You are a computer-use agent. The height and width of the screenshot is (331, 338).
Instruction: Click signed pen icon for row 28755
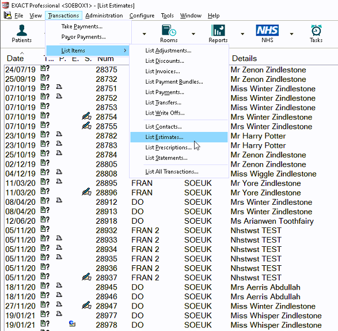86,126
